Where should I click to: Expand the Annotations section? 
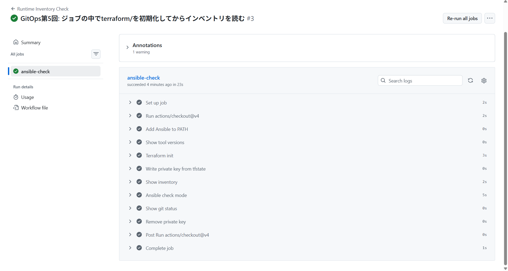(128, 47)
